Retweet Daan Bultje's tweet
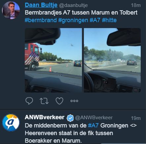 44,101
